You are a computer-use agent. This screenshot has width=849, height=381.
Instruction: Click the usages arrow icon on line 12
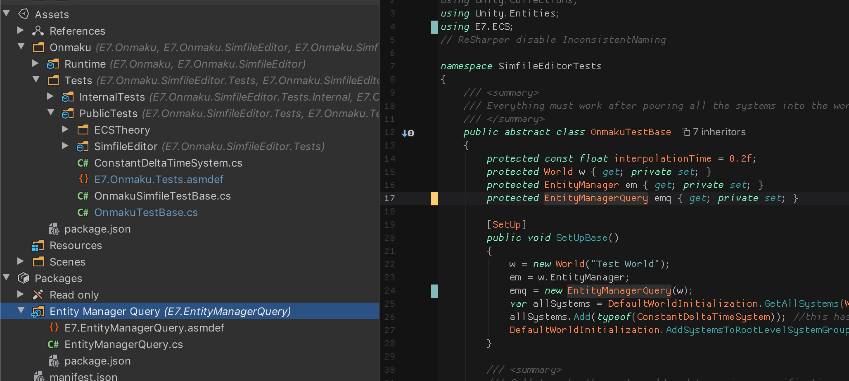[407, 133]
